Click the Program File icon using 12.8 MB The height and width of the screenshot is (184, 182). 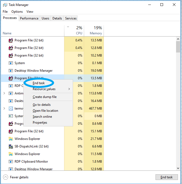(11, 48)
